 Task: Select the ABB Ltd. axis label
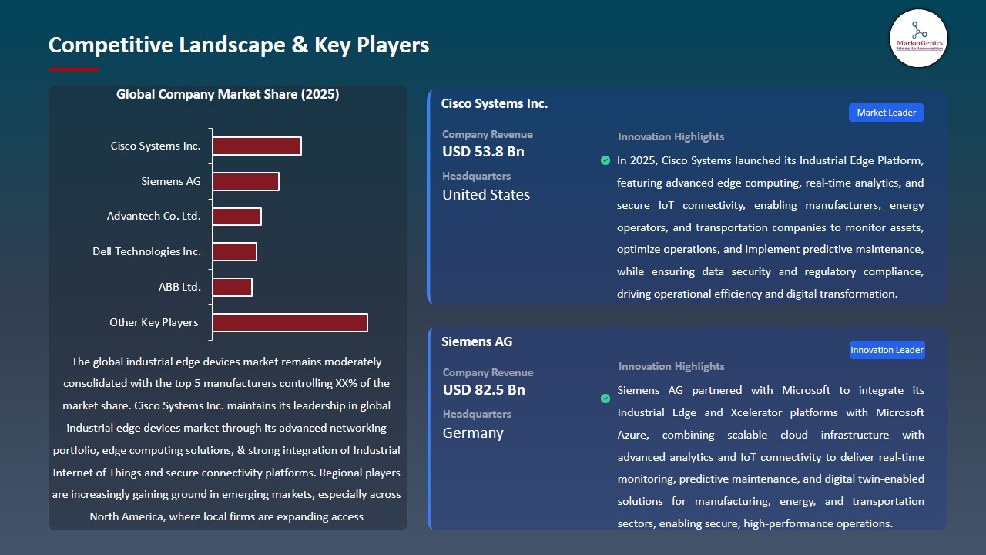click(179, 287)
